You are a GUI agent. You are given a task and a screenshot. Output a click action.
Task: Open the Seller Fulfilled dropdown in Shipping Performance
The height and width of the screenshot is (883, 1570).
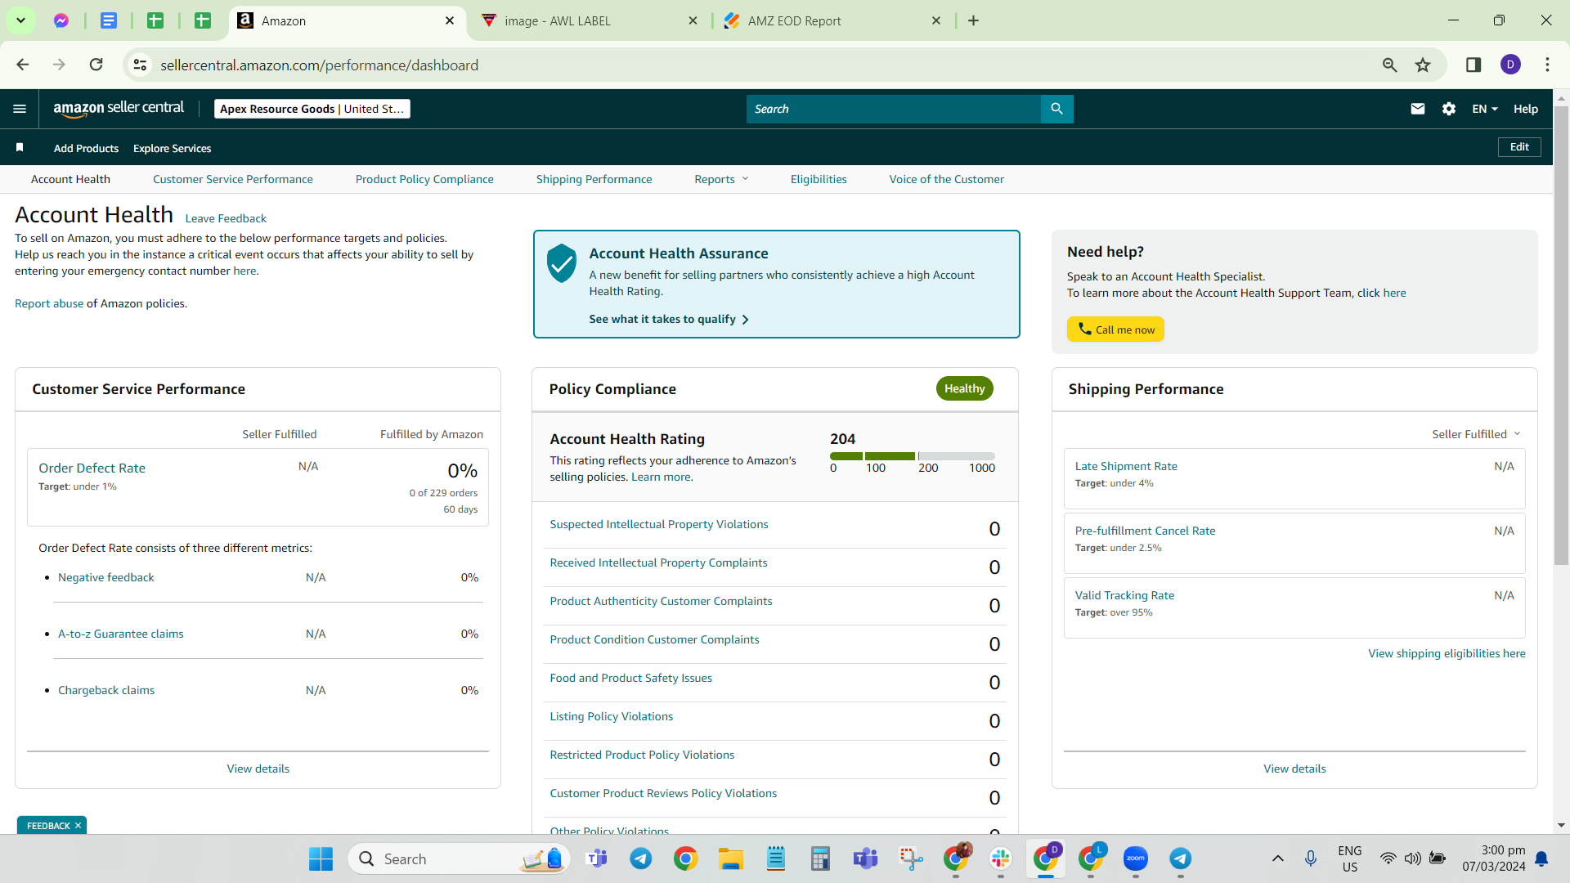tap(1476, 434)
